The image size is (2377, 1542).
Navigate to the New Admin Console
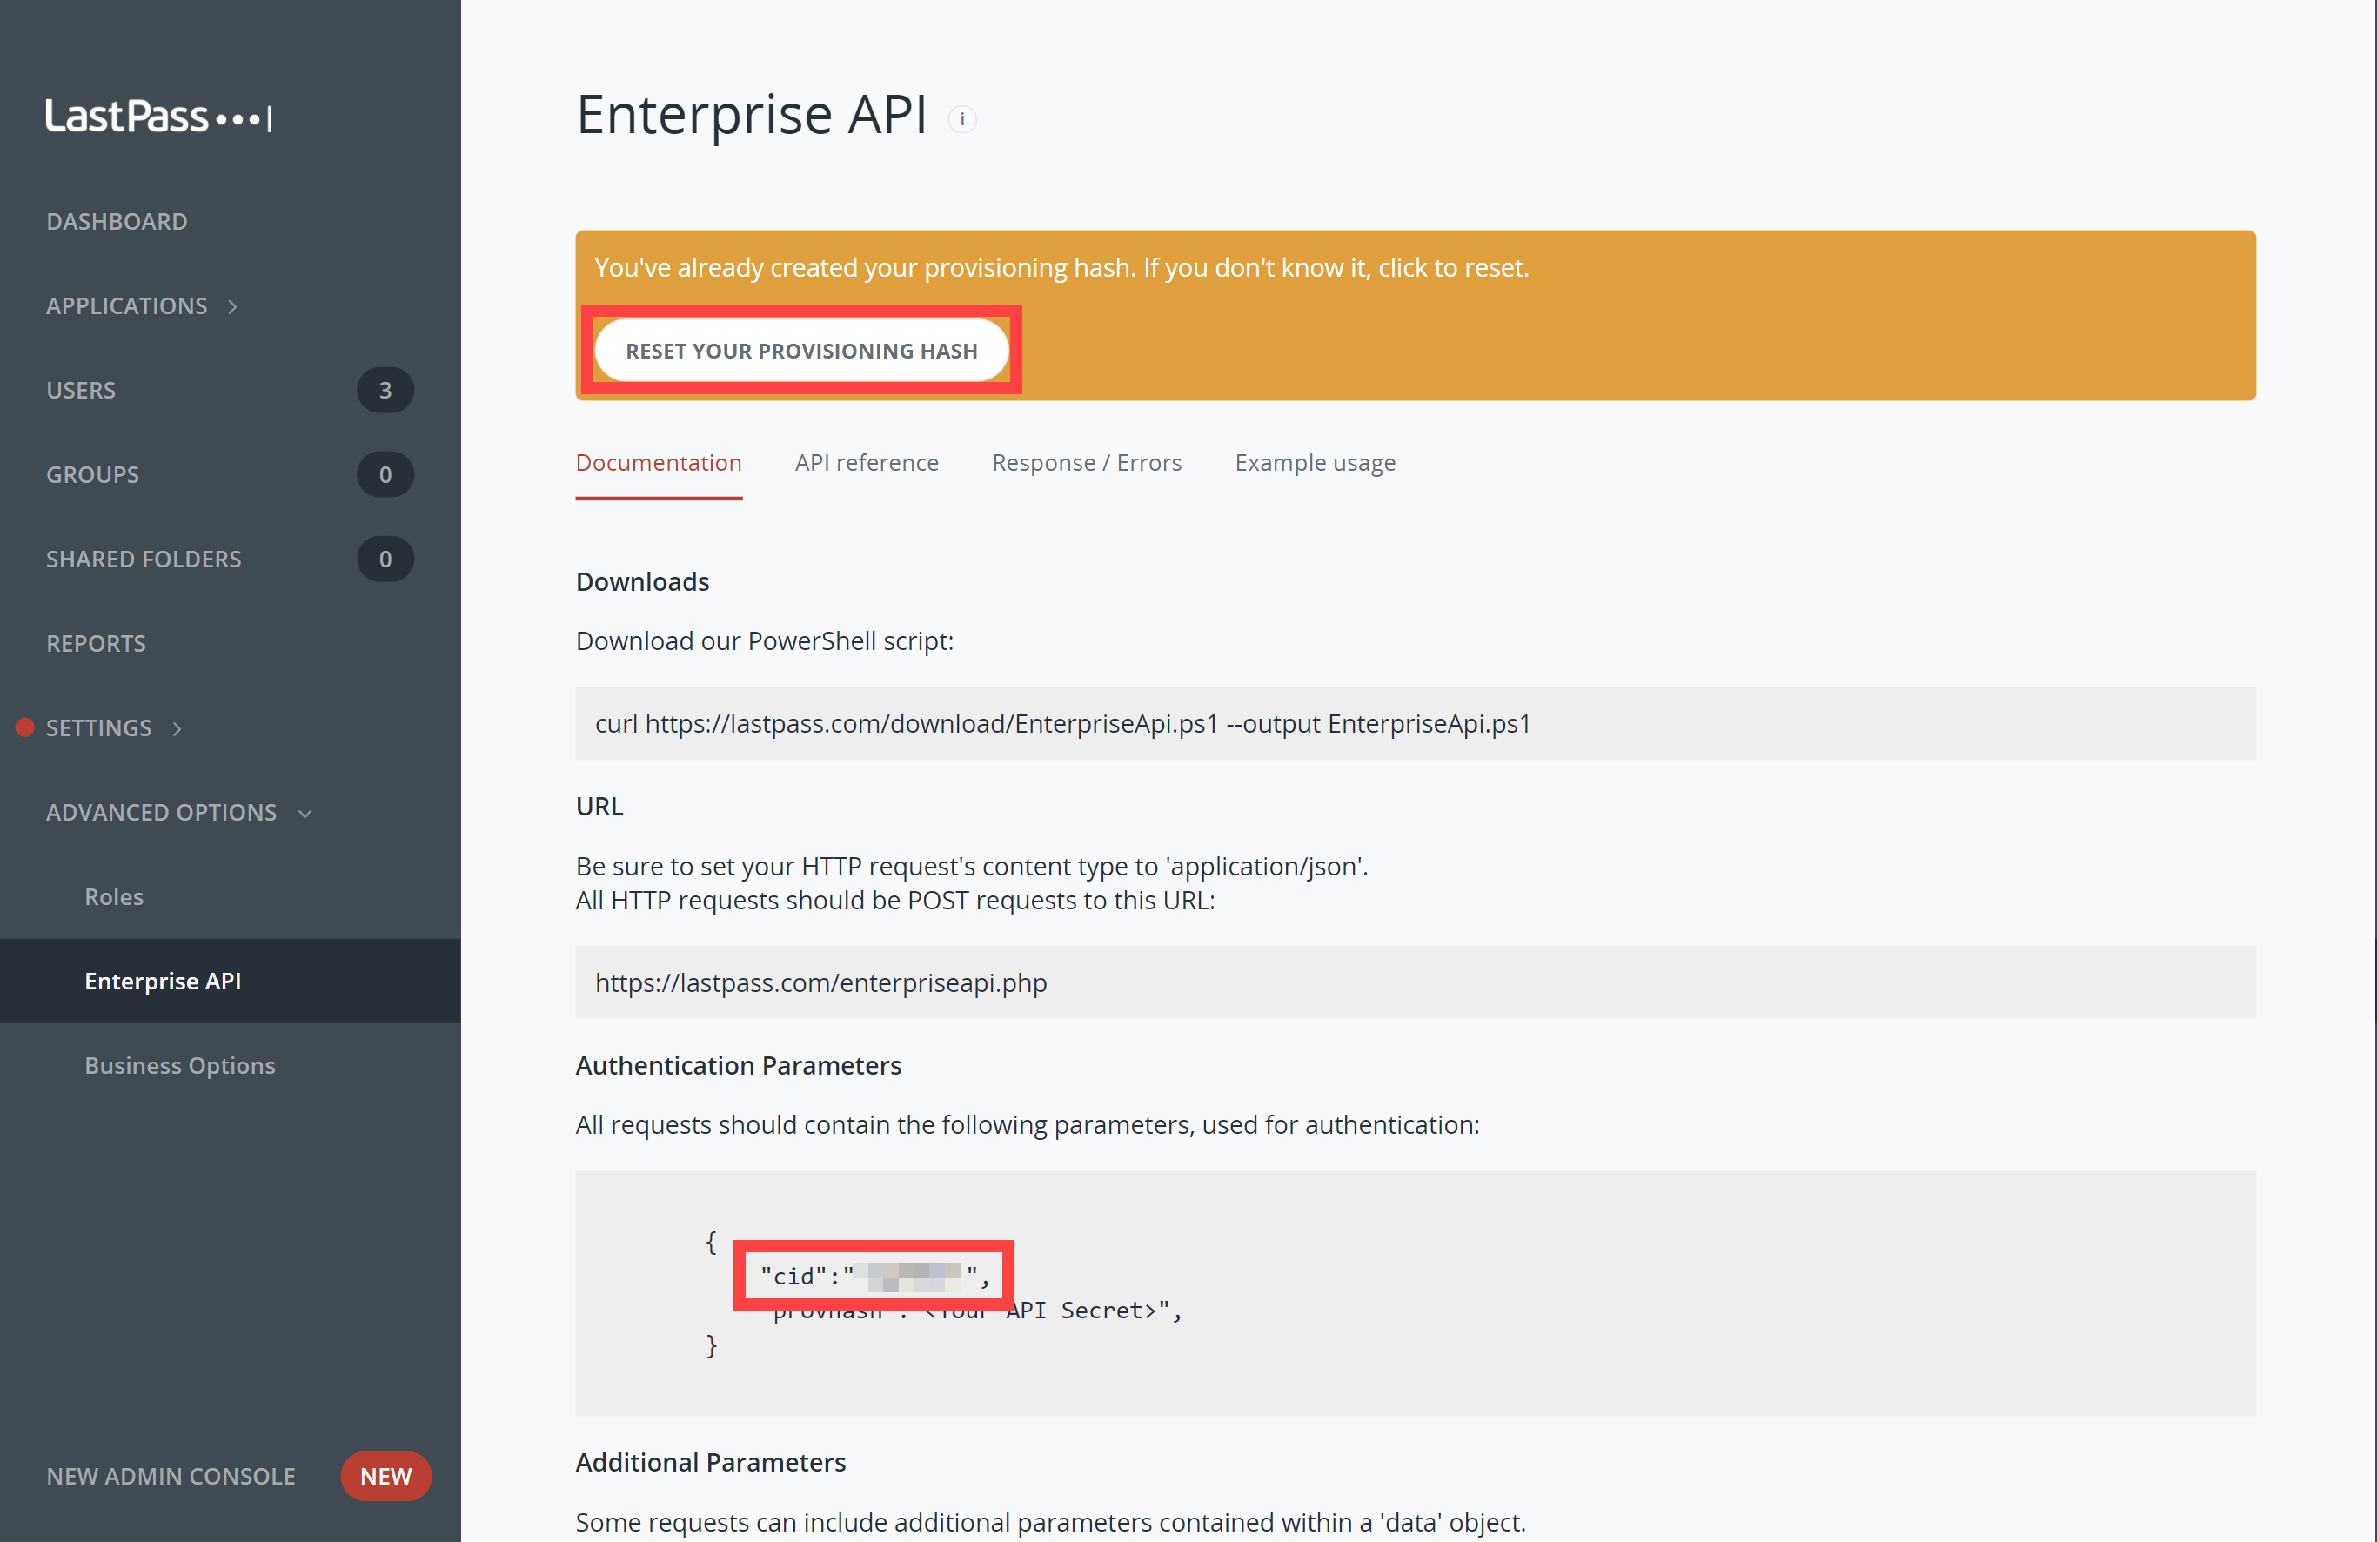point(171,1475)
